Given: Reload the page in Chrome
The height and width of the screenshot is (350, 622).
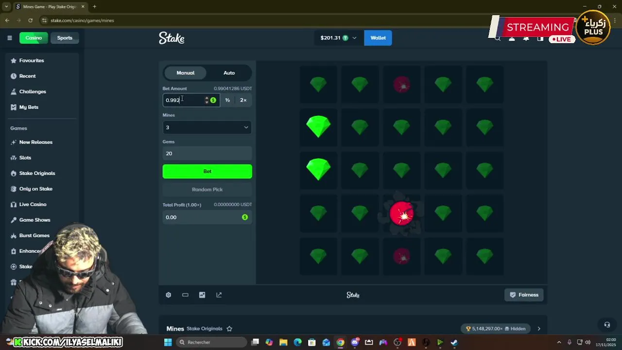Looking at the screenshot, I should click(x=30, y=20).
